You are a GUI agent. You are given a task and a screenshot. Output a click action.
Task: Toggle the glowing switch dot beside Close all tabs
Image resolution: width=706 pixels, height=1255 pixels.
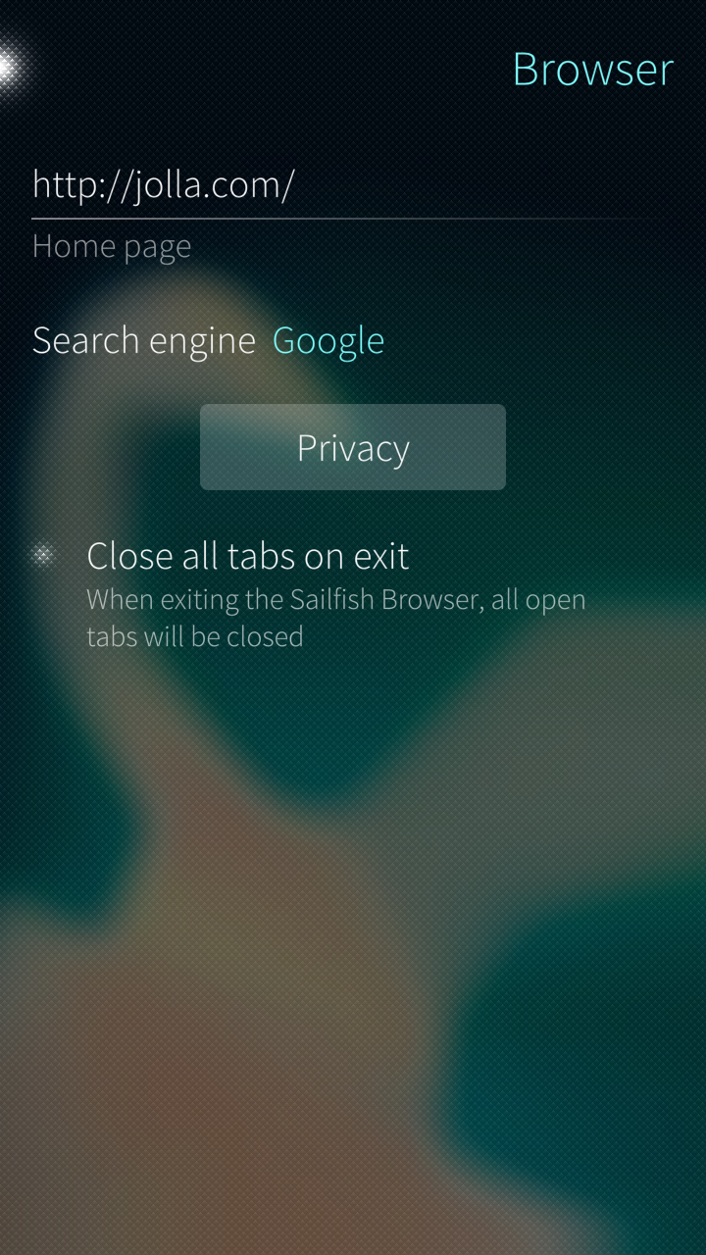[x=43, y=556]
